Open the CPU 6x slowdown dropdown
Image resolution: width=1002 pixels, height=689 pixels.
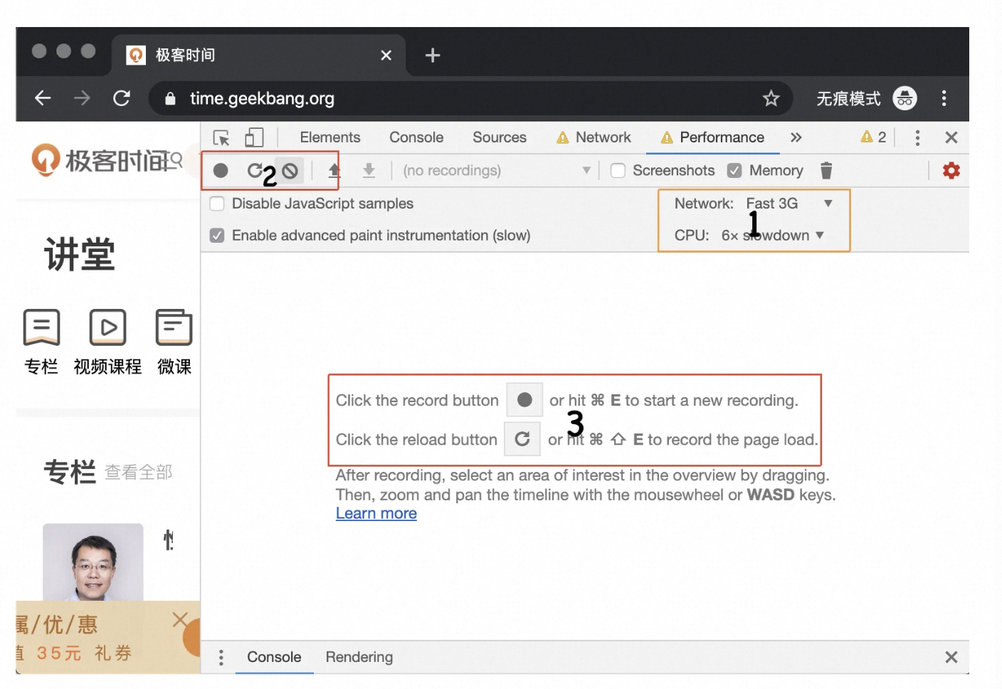773,236
